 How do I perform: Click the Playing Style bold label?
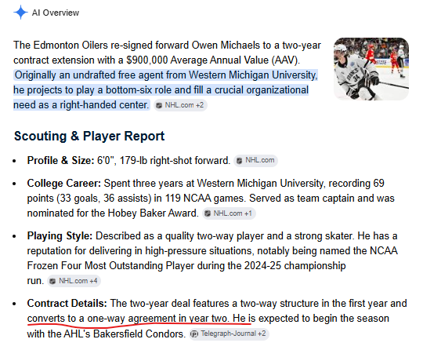[60, 236]
